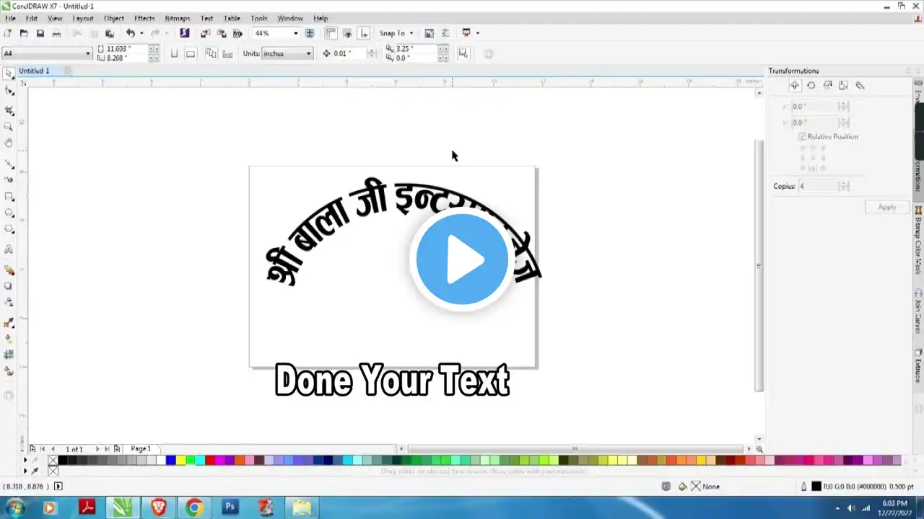Open the Snap To dropdown
The height and width of the screenshot is (519, 924).
pyautogui.click(x=396, y=33)
